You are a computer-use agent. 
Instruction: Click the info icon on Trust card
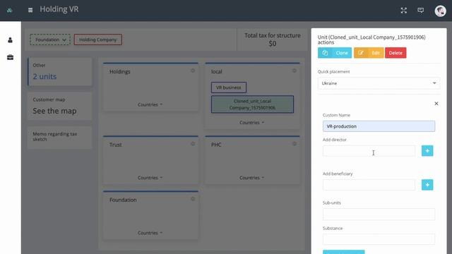[193, 144]
